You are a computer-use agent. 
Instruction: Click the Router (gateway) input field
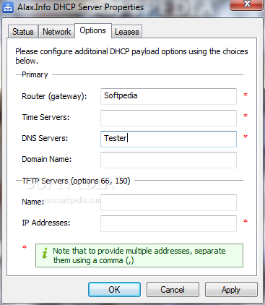tap(168, 96)
